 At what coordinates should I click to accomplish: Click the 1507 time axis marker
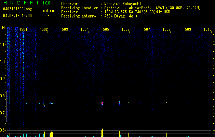146,29
